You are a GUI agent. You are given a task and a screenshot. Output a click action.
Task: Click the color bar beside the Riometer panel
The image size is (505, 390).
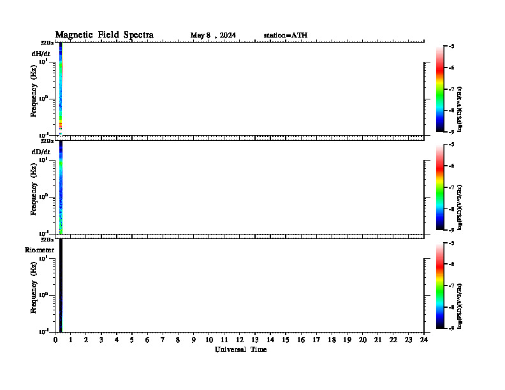(440, 285)
